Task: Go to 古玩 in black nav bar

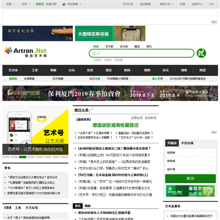Action: tap(71, 70)
